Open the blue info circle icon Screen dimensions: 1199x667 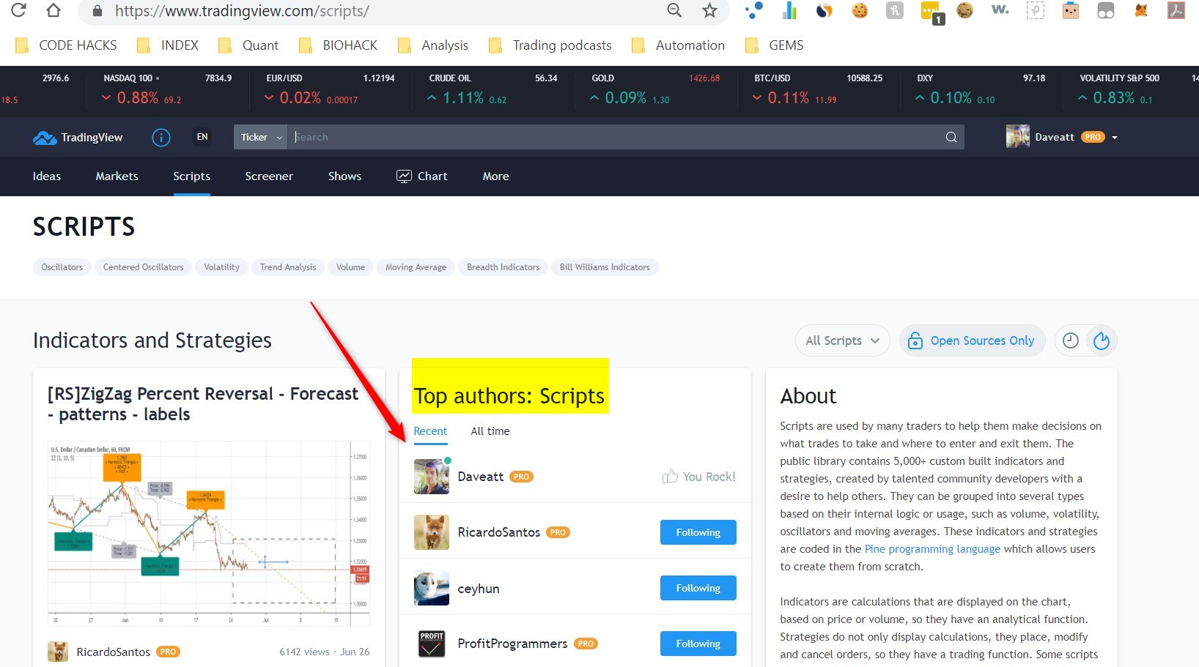click(161, 137)
